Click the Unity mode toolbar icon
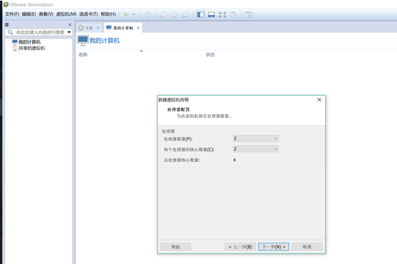Screen dimensions: 397x264 coord(233,14)
